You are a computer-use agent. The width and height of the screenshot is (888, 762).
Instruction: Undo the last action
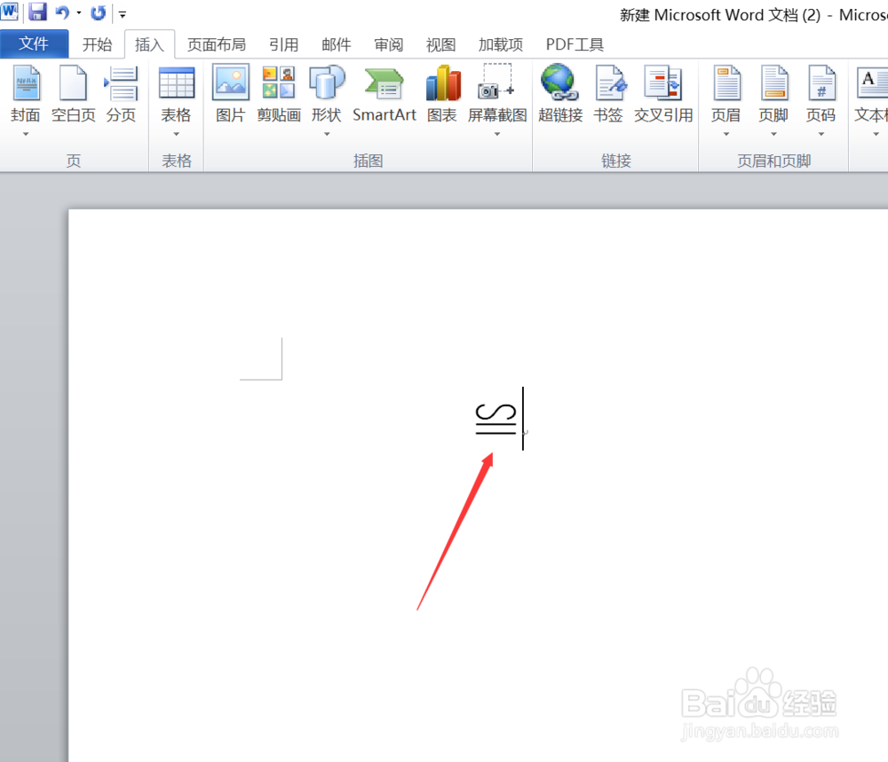pyautogui.click(x=62, y=12)
